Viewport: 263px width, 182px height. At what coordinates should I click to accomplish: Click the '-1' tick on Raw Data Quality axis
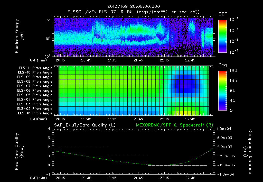(x=48, y=174)
